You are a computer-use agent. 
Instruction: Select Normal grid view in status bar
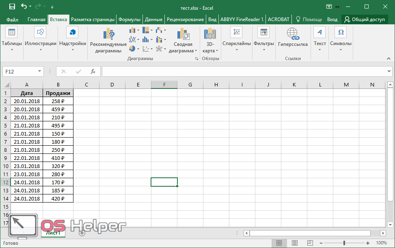(x=279, y=243)
